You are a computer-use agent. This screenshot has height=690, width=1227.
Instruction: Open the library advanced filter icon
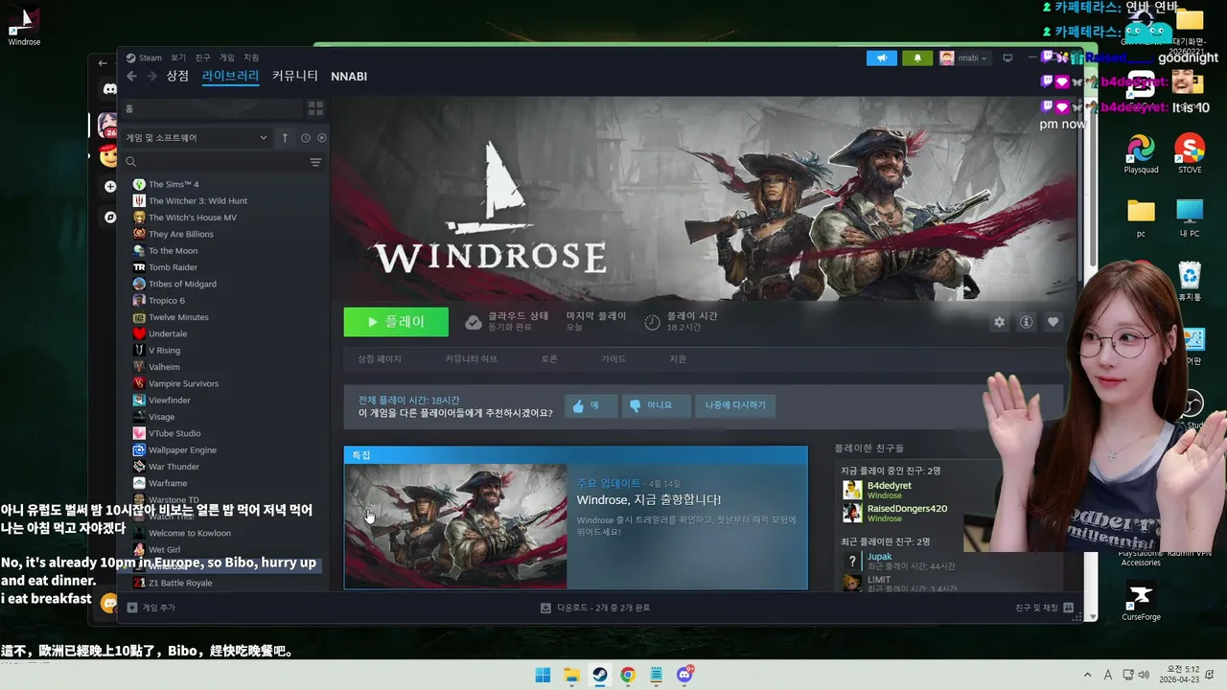tap(315, 162)
